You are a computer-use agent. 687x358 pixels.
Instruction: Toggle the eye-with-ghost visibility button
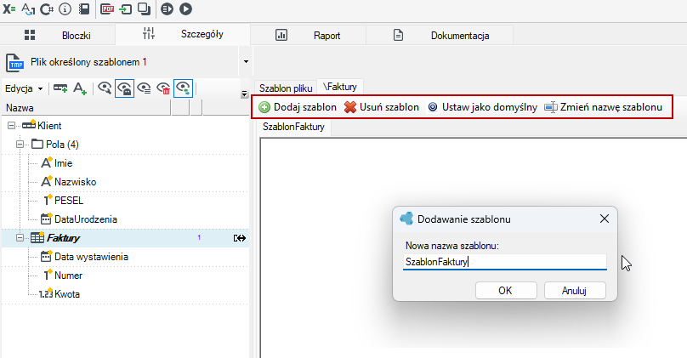tap(124, 88)
